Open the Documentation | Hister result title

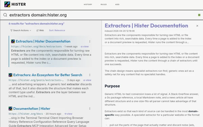click(x=32, y=108)
